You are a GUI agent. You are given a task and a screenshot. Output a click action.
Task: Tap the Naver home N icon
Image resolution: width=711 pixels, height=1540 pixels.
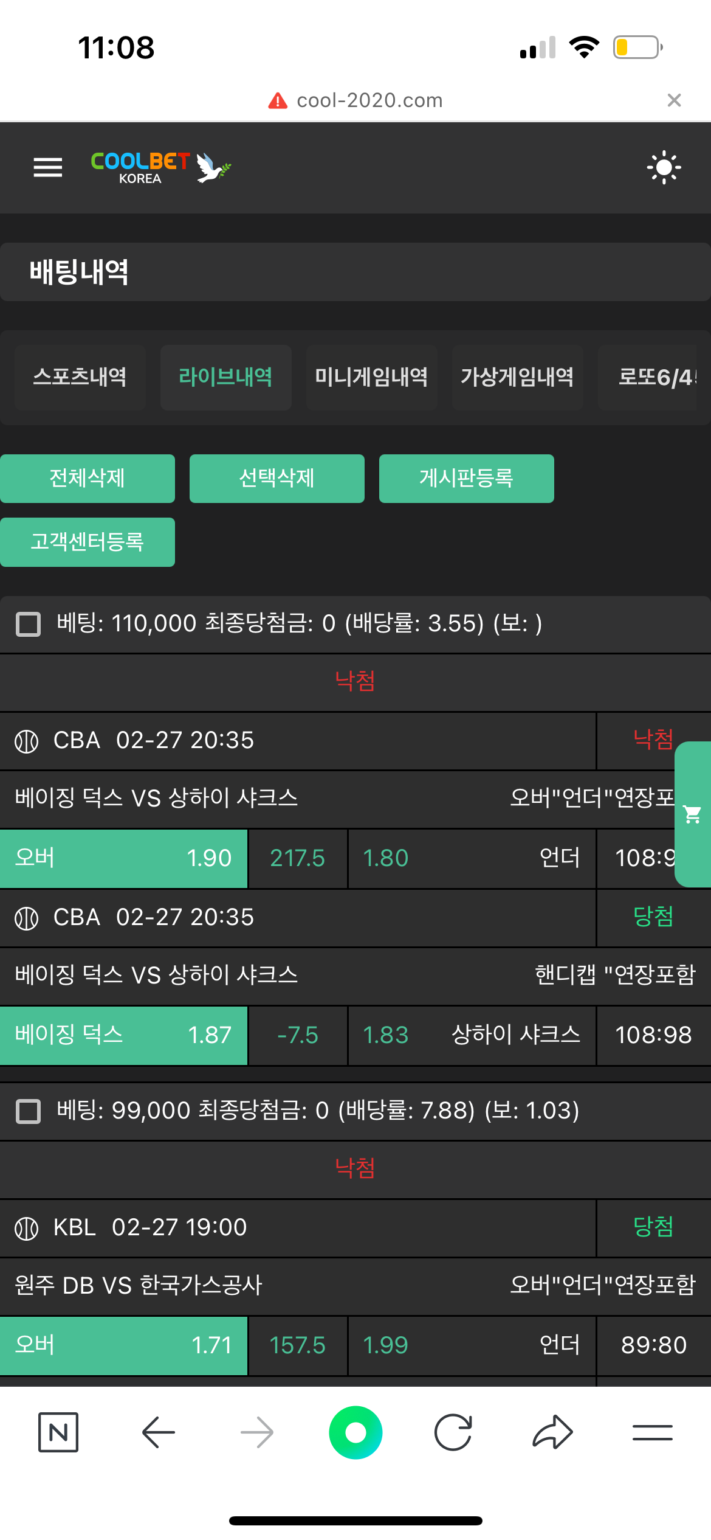point(58,1432)
